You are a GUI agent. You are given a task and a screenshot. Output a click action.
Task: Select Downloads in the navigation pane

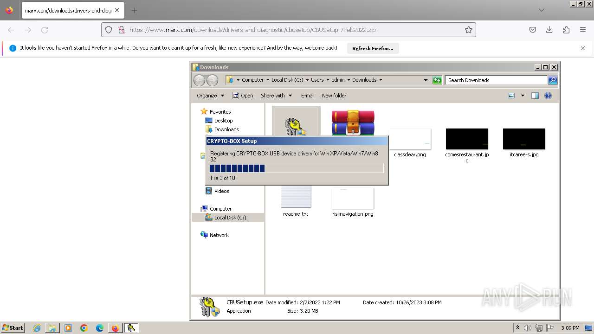coord(226,129)
